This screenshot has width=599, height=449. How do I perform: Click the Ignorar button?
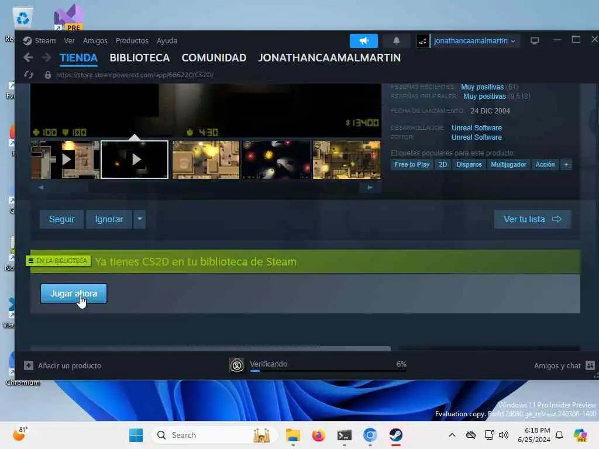coord(109,219)
